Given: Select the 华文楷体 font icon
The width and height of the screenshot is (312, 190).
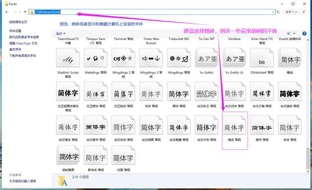Looking at the screenshot, I should tap(68, 125).
